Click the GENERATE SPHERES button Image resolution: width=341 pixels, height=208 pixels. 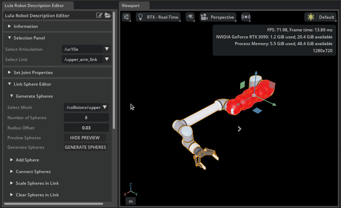(x=85, y=147)
